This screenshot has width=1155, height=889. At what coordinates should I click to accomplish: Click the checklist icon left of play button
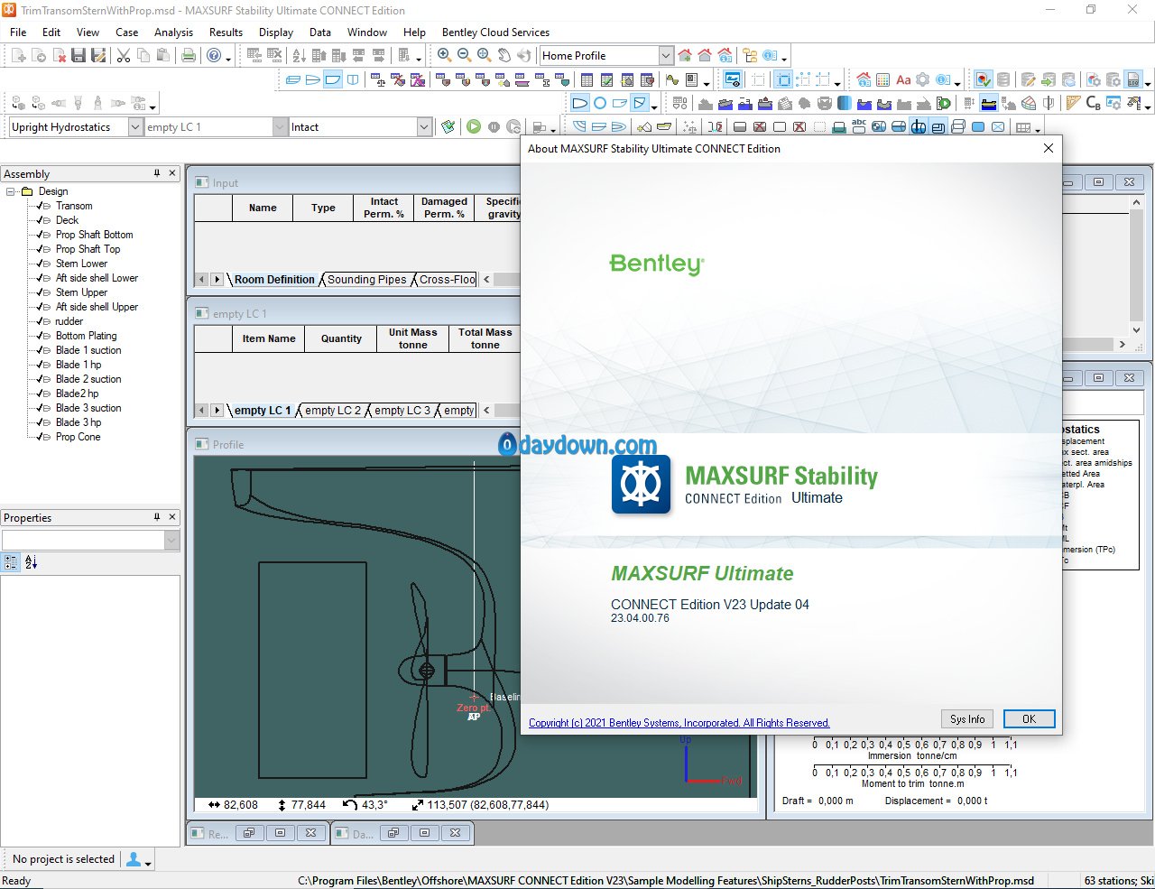(448, 127)
